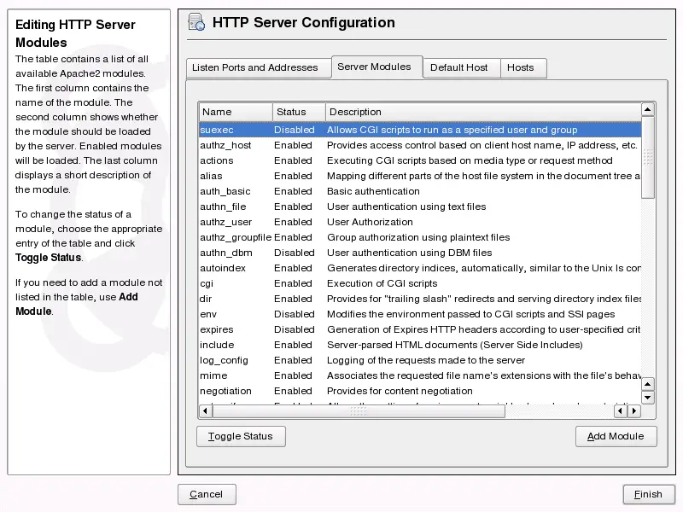
Task: Click the scrollbar up arrow
Action: coord(647,110)
